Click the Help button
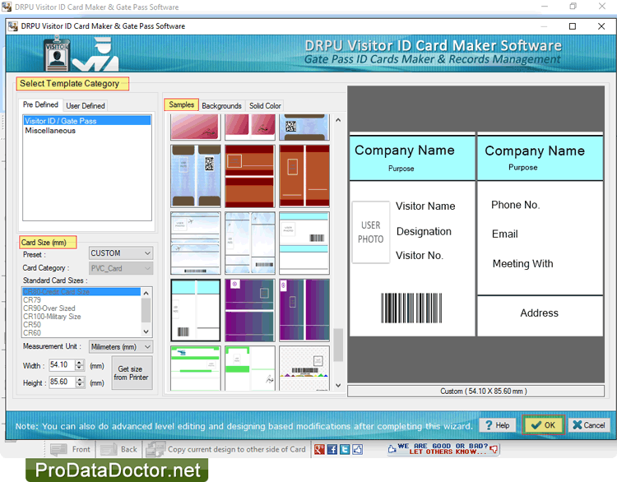 [x=498, y=425]
